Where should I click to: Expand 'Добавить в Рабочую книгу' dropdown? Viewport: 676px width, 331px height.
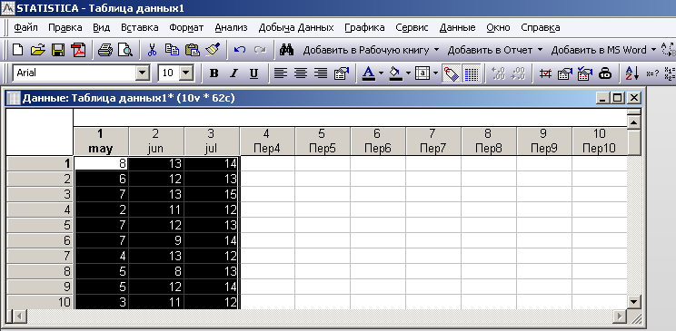pos(436,50)
